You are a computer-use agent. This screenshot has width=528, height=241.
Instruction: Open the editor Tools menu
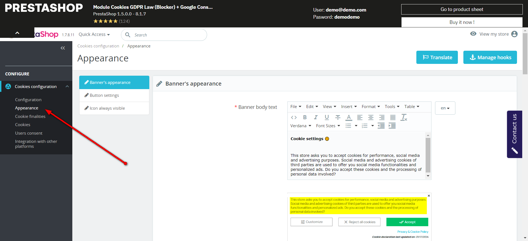(x=392, y=107)
